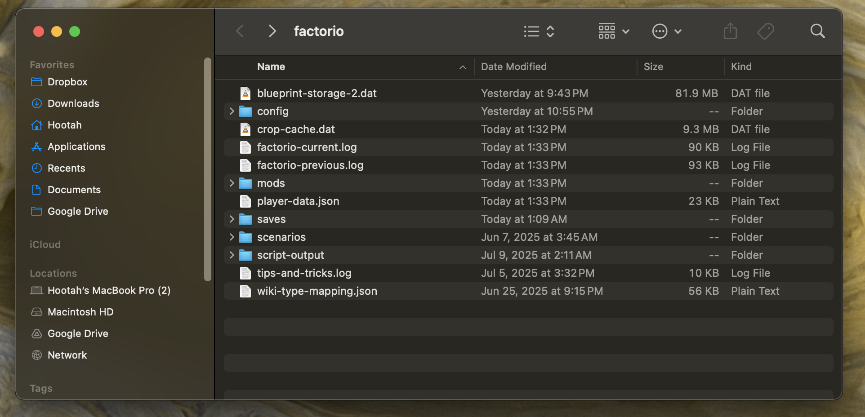Click the file name blueprint-storage-2.dat
Image resolution: width=865 pixels, height=417 pixels.
pyautogui.click(x=317, y=93)
